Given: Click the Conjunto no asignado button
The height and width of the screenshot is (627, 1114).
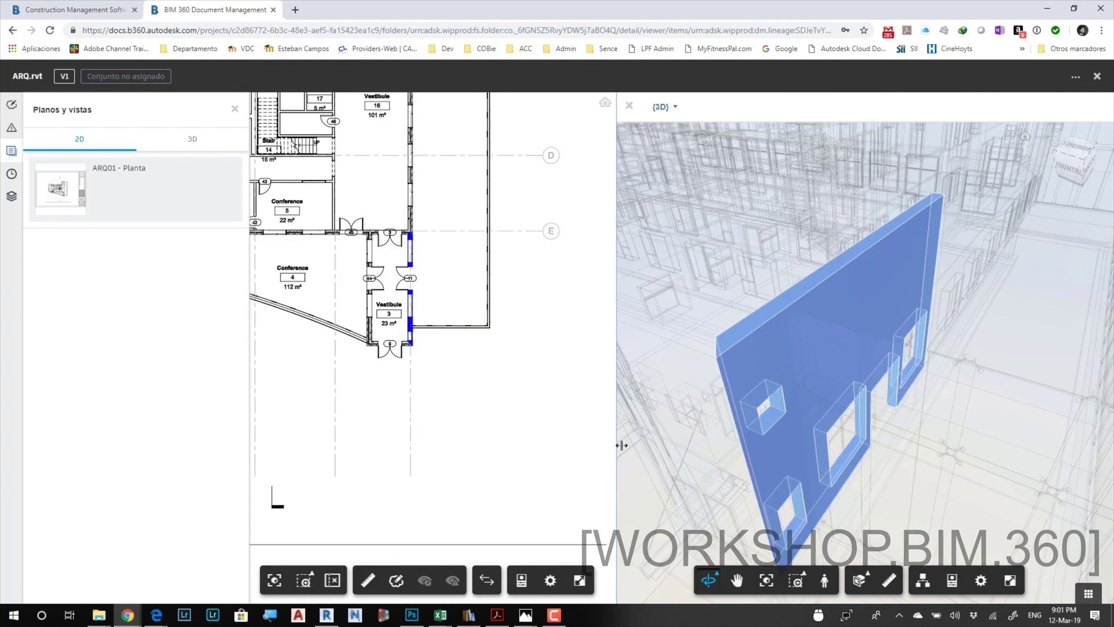Looking at the screenshot, I should point(125,76).
